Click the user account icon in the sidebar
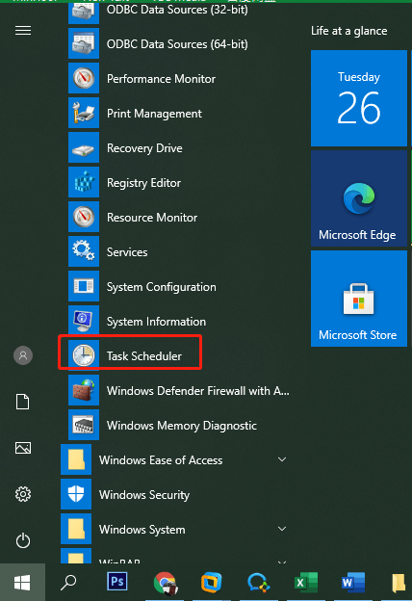This screenshot has height=601, width=412. tap(23, 355)
